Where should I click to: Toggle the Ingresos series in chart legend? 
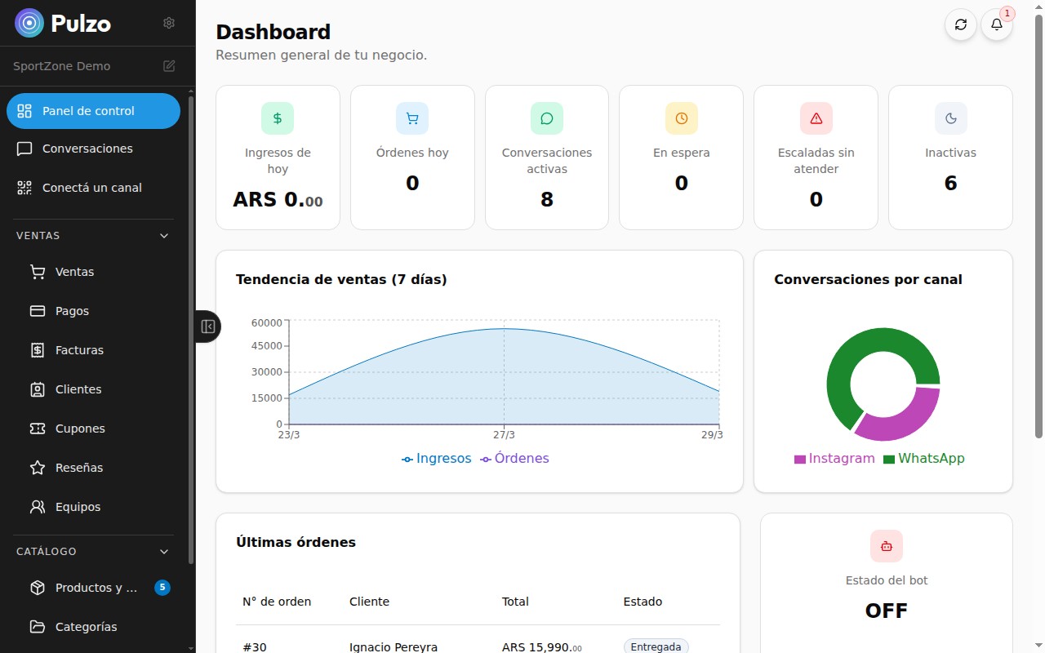point(437,459)
